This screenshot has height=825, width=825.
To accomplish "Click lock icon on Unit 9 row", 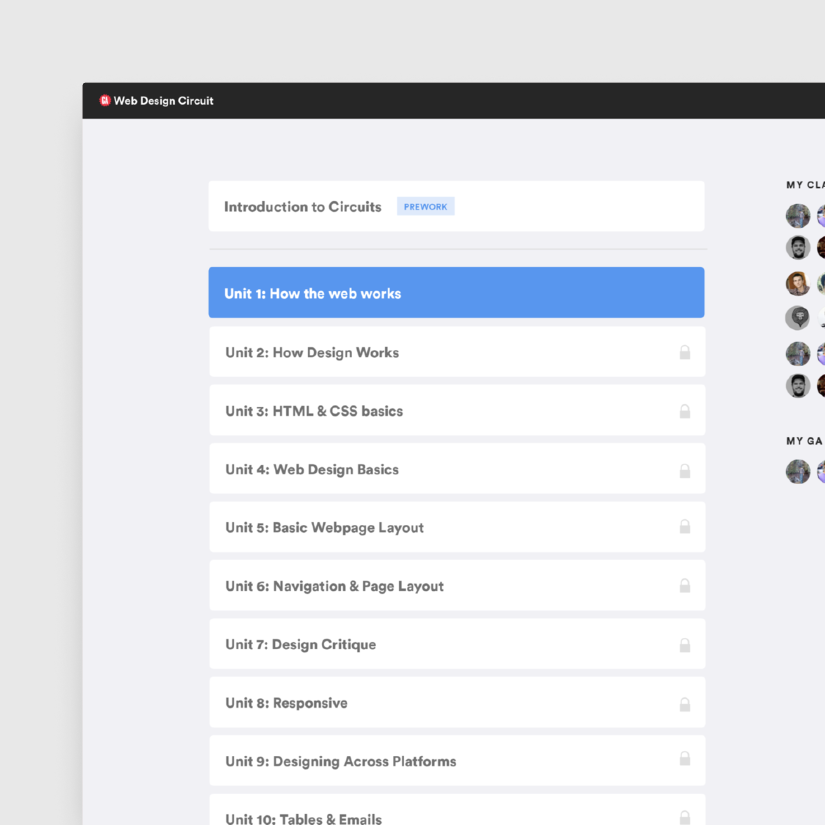I will pos(684,759).
